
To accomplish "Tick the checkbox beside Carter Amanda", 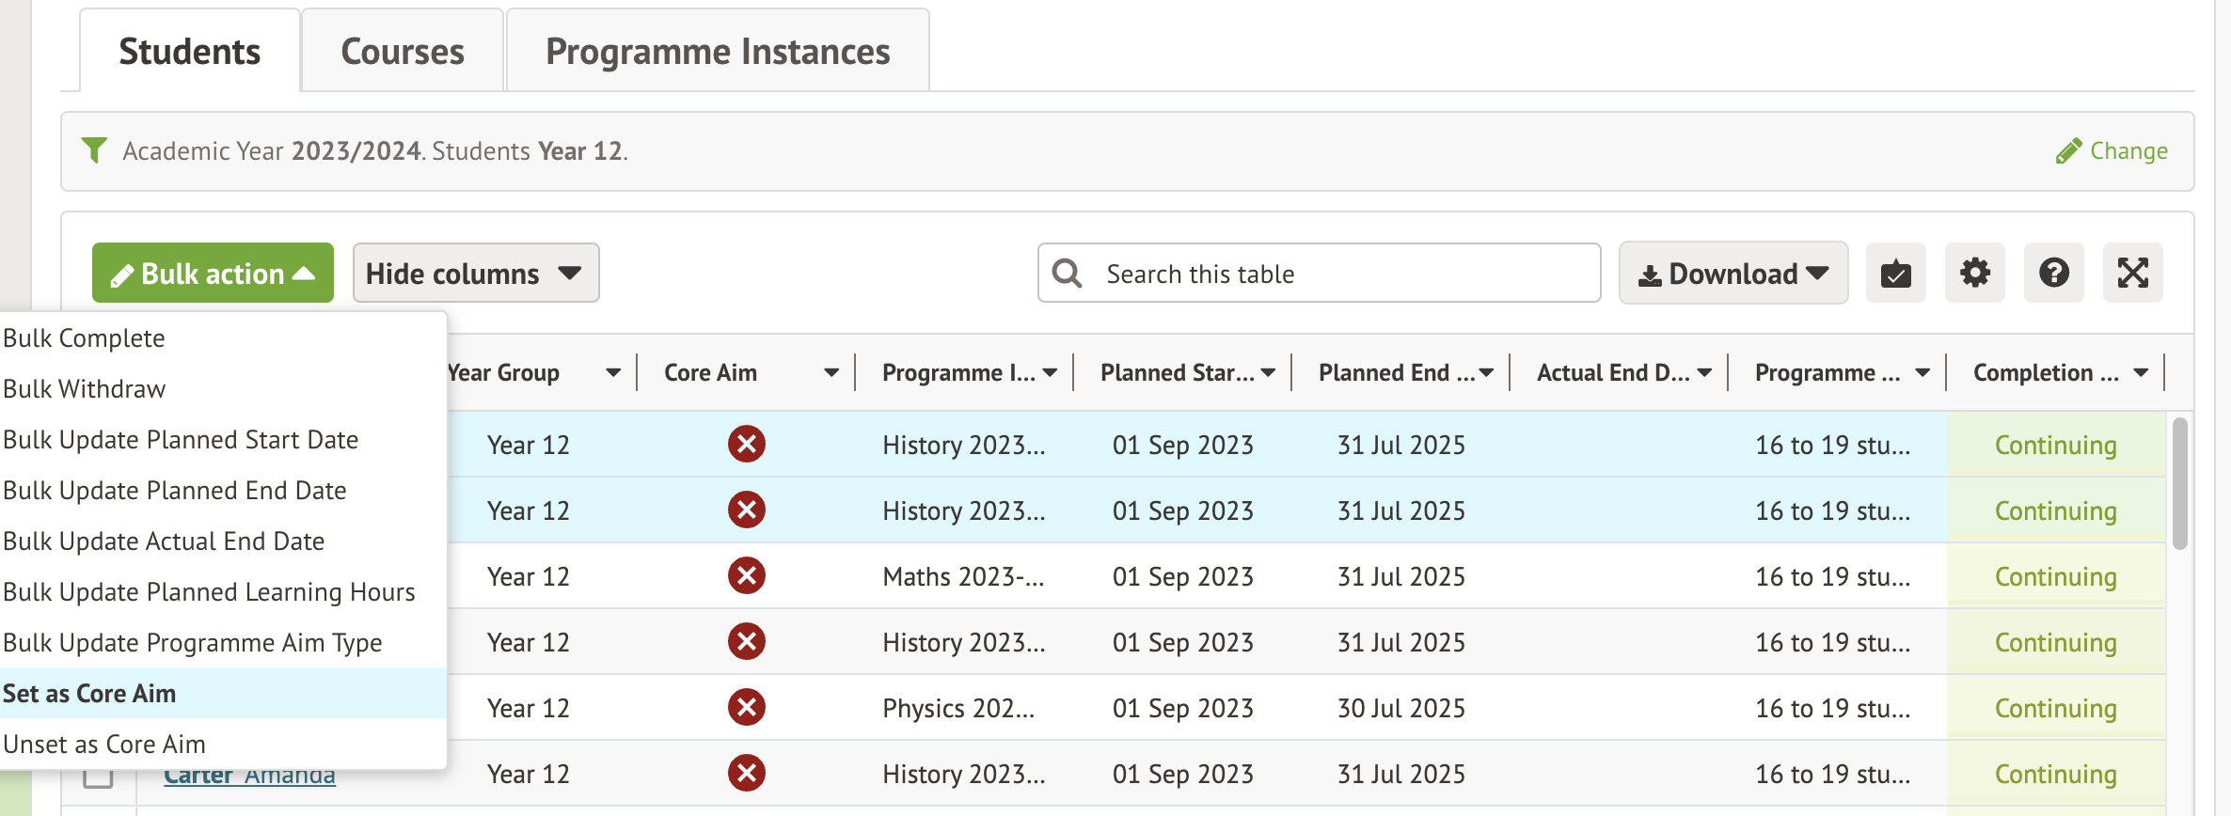I will [98, 777].
